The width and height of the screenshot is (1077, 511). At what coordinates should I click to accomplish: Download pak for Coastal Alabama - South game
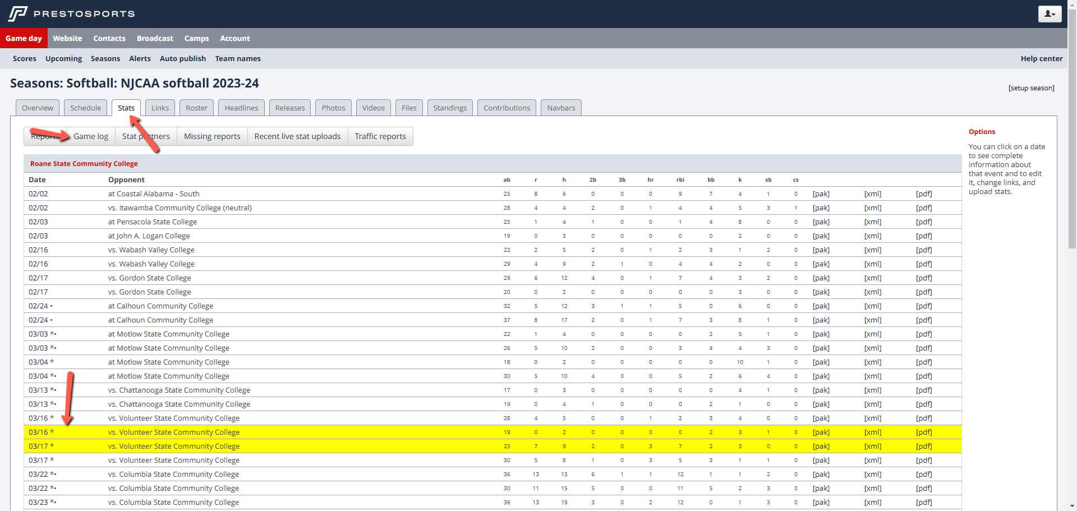coord(821,194)
